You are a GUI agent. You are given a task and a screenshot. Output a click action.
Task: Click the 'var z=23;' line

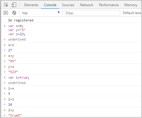click(17, 34)
